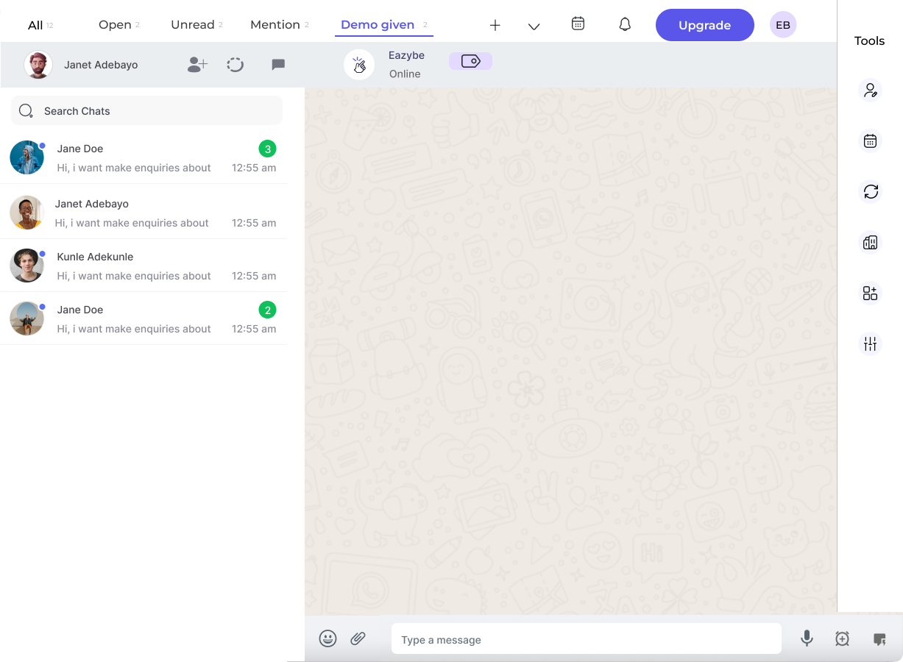
Task: Select the contact edit tool in Tools panel
Action: [x=870, y=90]
